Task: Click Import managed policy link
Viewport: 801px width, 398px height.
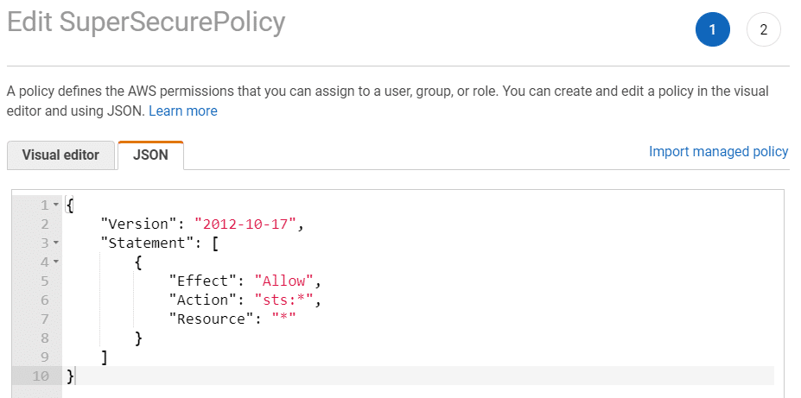Action: tap(718, 152)
